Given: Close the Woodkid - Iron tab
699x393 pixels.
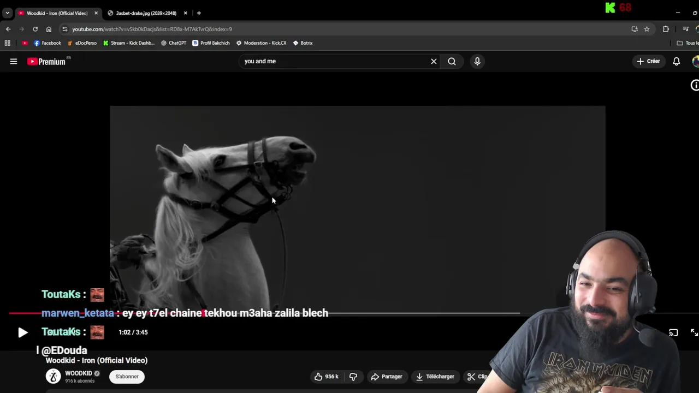Looking at the screenshot, I should click(x=96, y=13).
